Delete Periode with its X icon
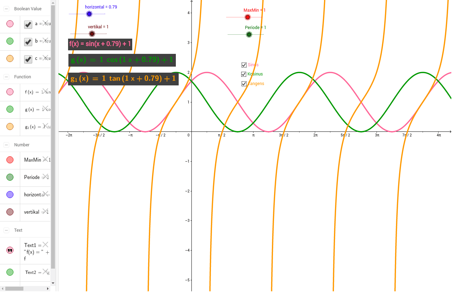 (x=45, y=176)
